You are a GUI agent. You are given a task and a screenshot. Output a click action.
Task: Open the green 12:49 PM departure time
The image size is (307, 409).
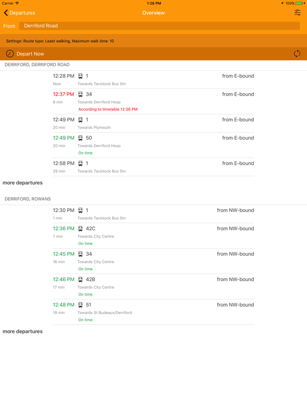[63, 138]
